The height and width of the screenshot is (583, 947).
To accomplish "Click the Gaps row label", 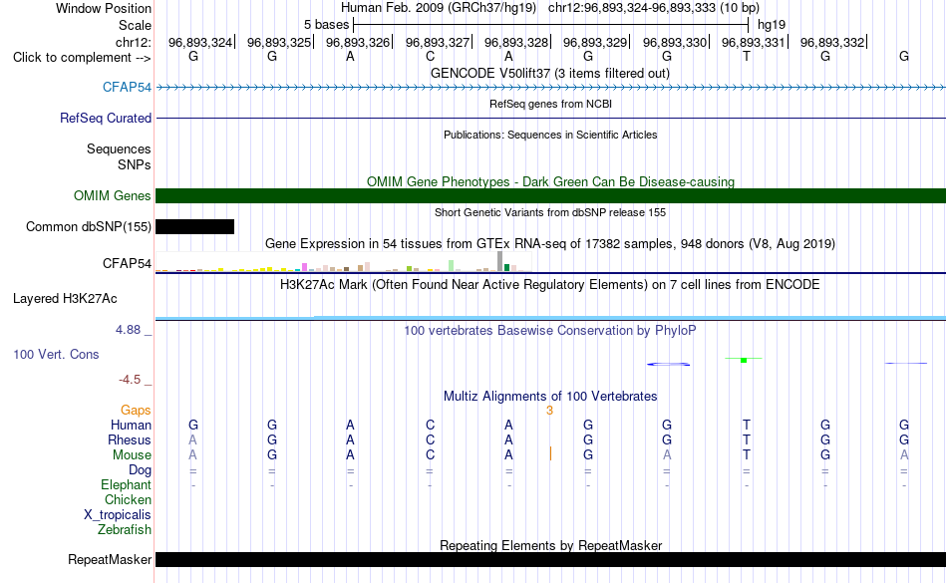I will [136, 411].
